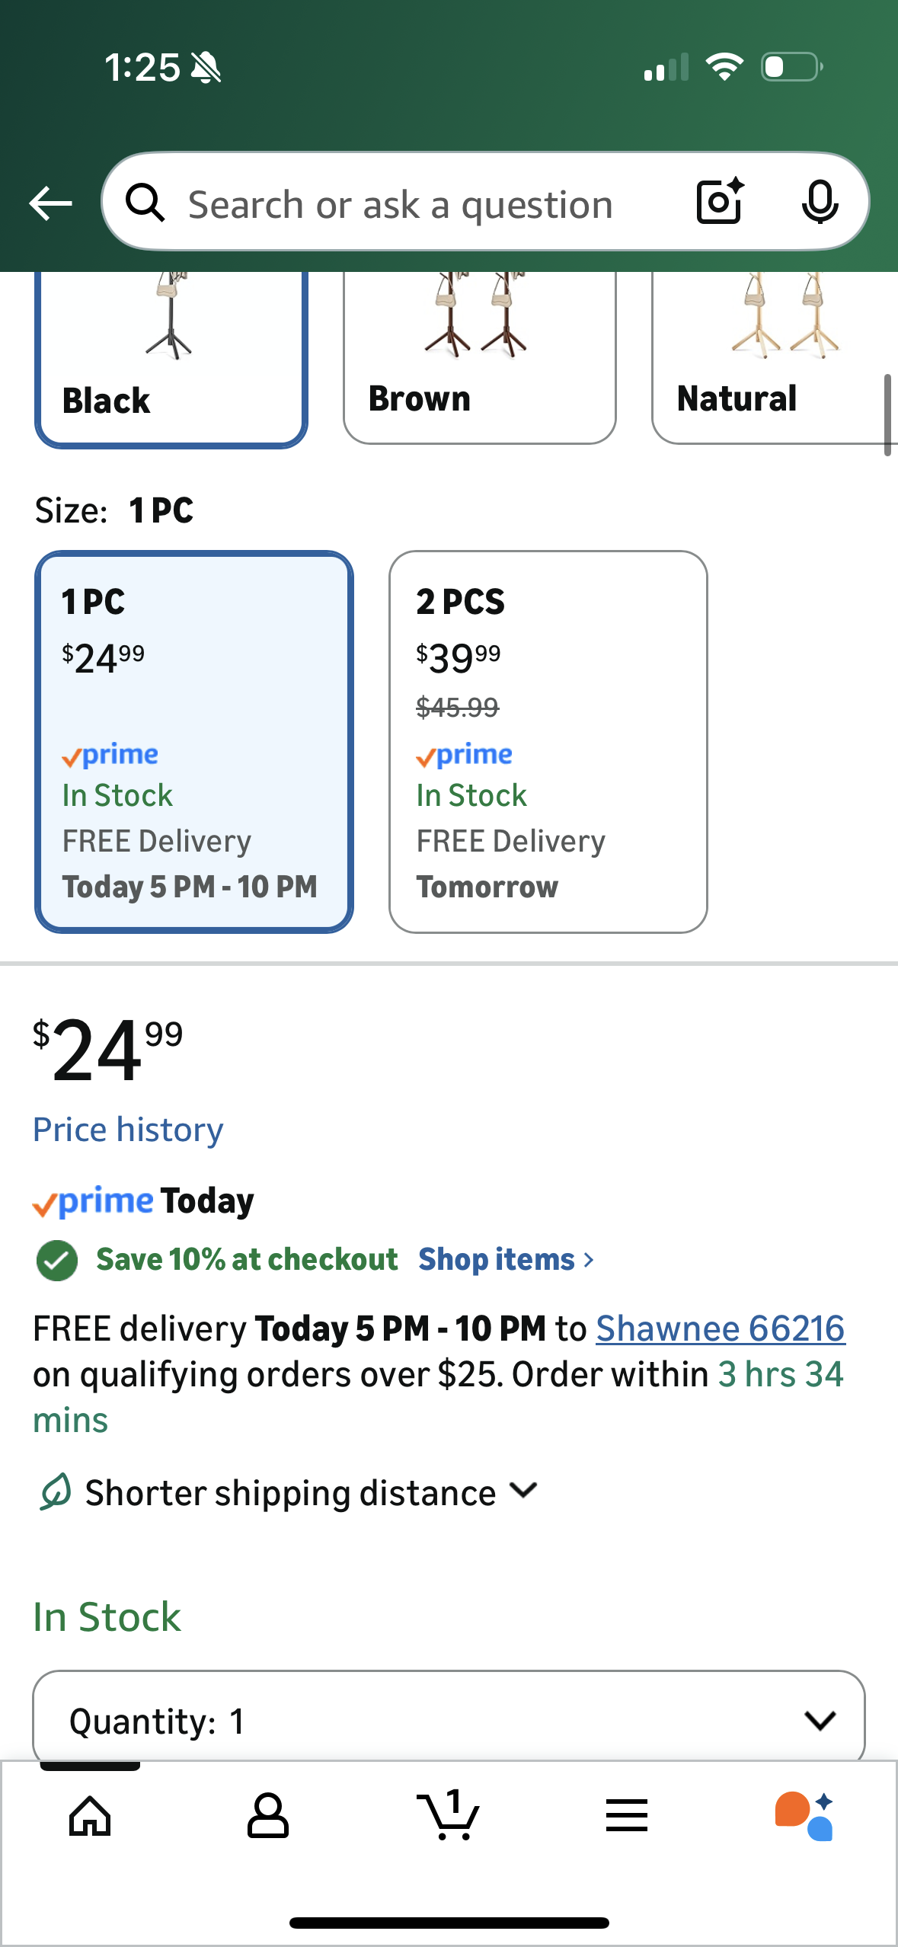Tap the microphone voice search icon

point(820,202)
